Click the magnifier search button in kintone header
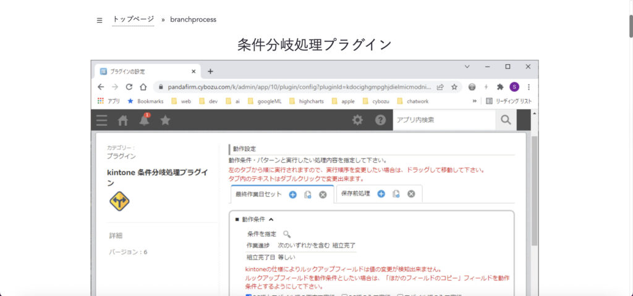The width and height of the screenshot is (633, 296). 506,120
